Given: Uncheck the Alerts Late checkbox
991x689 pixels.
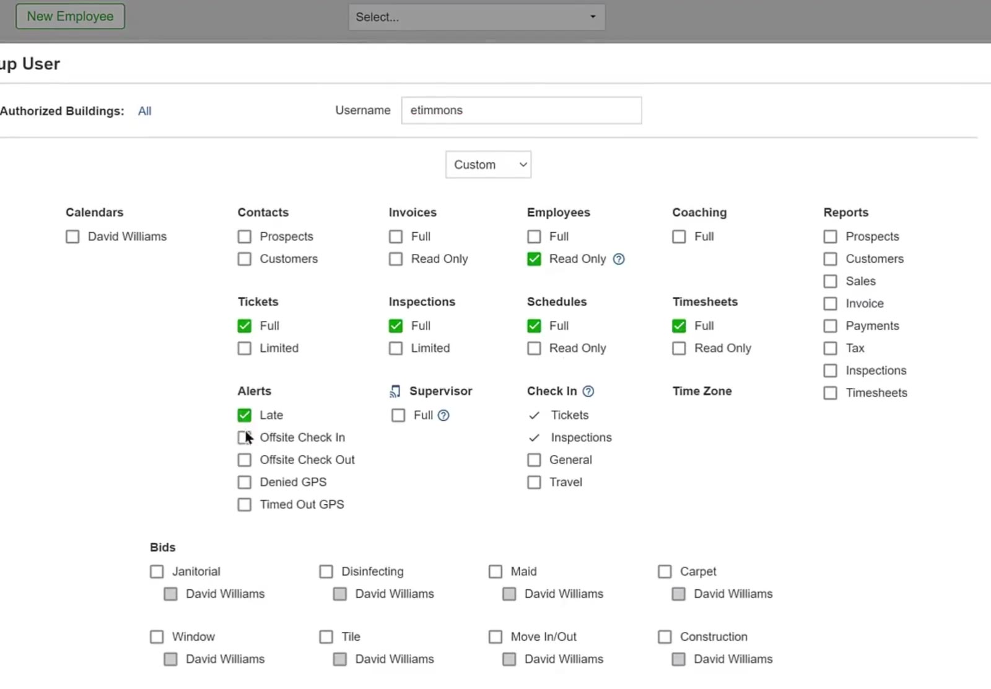Looking at the screenshot, I should [x=245, y=415].
